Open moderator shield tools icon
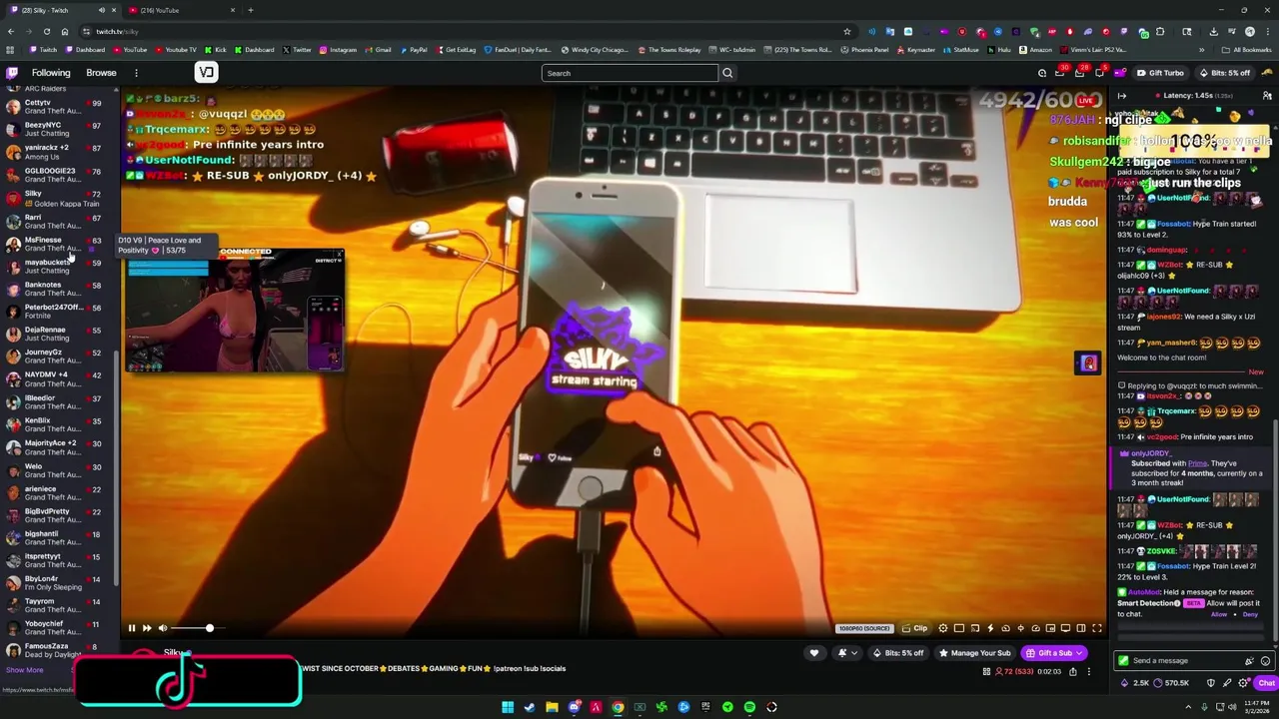Screen dimensions: 1279x719 1211,683
